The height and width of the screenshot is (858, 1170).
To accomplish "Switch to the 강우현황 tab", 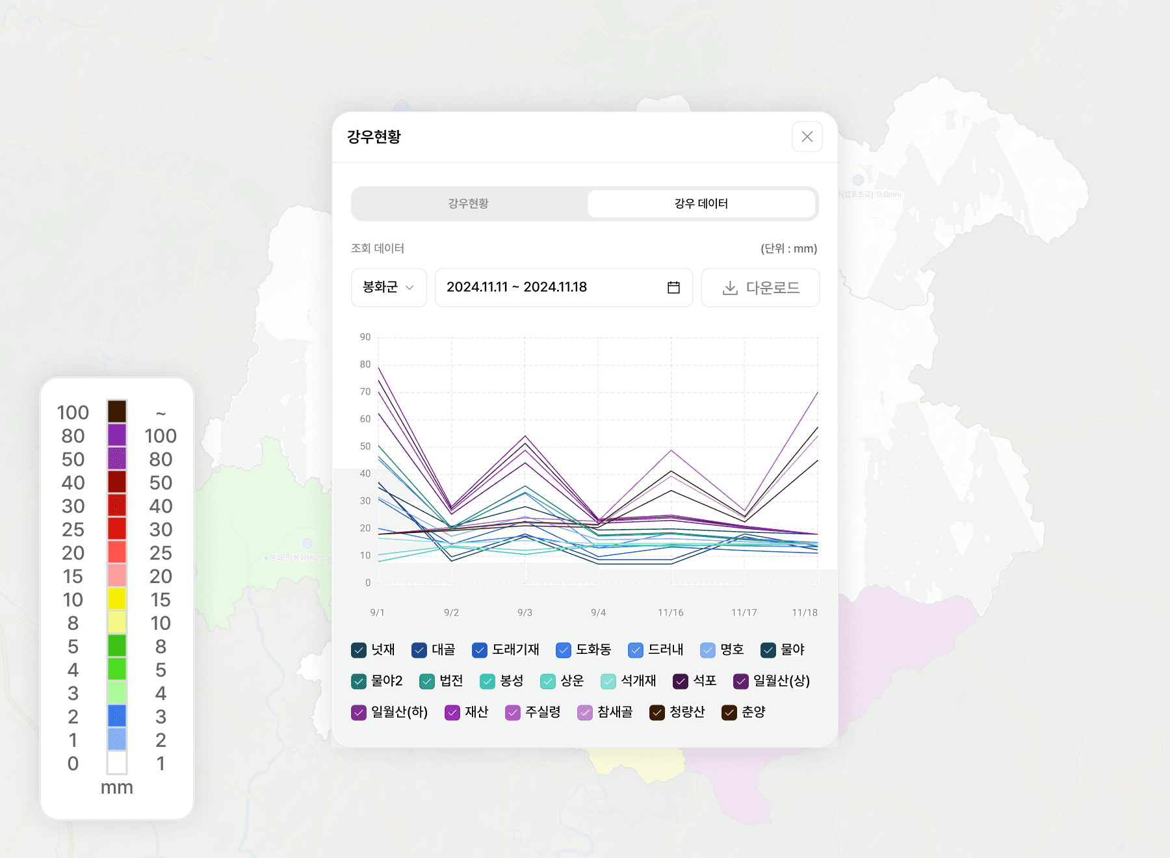I will point(468,203).
